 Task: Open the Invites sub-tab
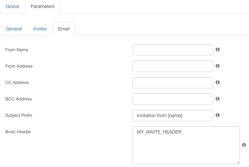(40, 29)
